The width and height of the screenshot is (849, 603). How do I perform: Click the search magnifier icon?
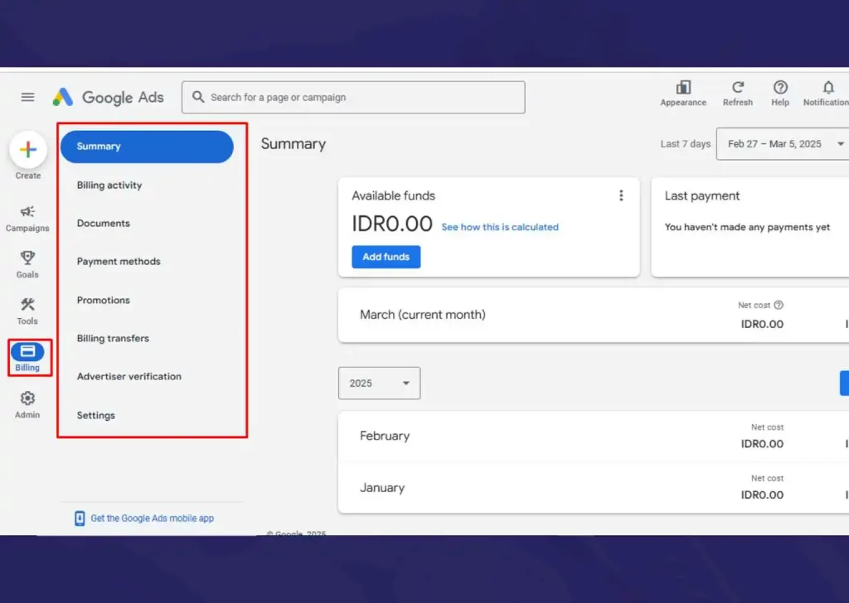tap(198, 97)
